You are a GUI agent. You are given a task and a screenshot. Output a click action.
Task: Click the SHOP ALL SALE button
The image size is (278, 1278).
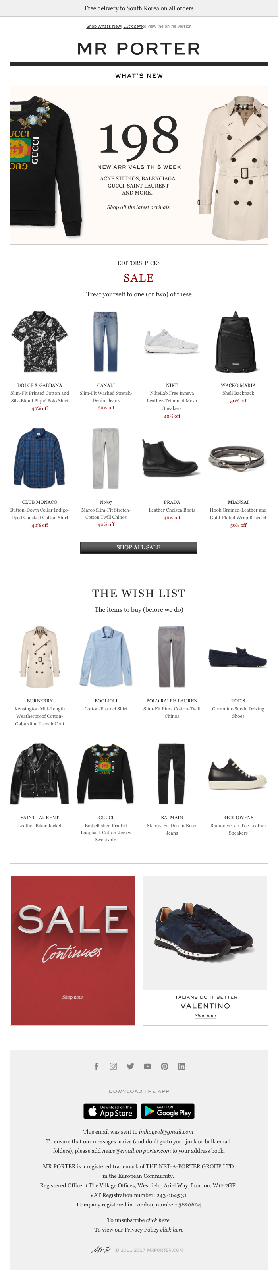[x=139, y=547]
